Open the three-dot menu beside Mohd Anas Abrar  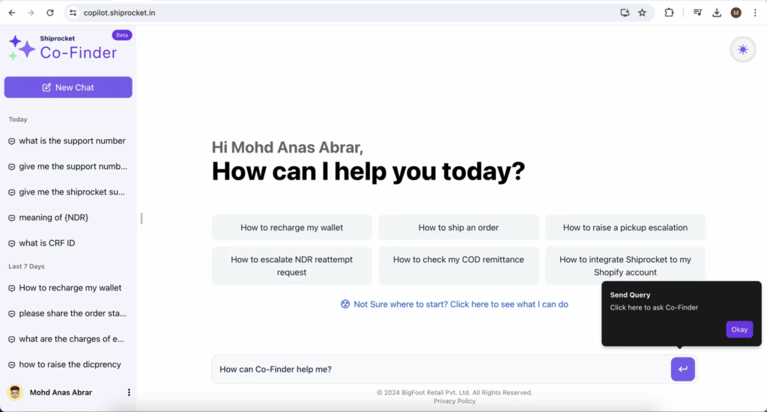tap(129, 393)
